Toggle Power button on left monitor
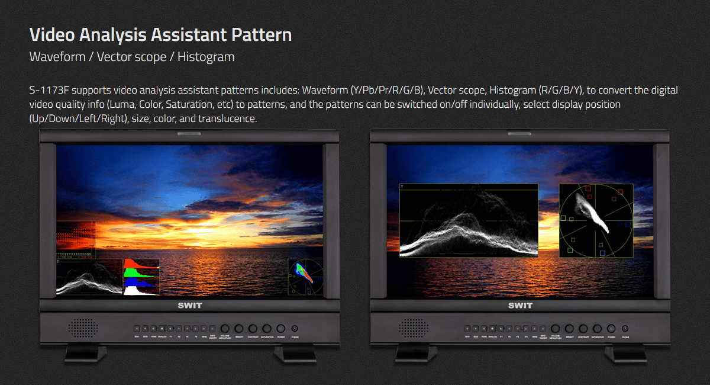The image size is (710, 385). [280, 329]
